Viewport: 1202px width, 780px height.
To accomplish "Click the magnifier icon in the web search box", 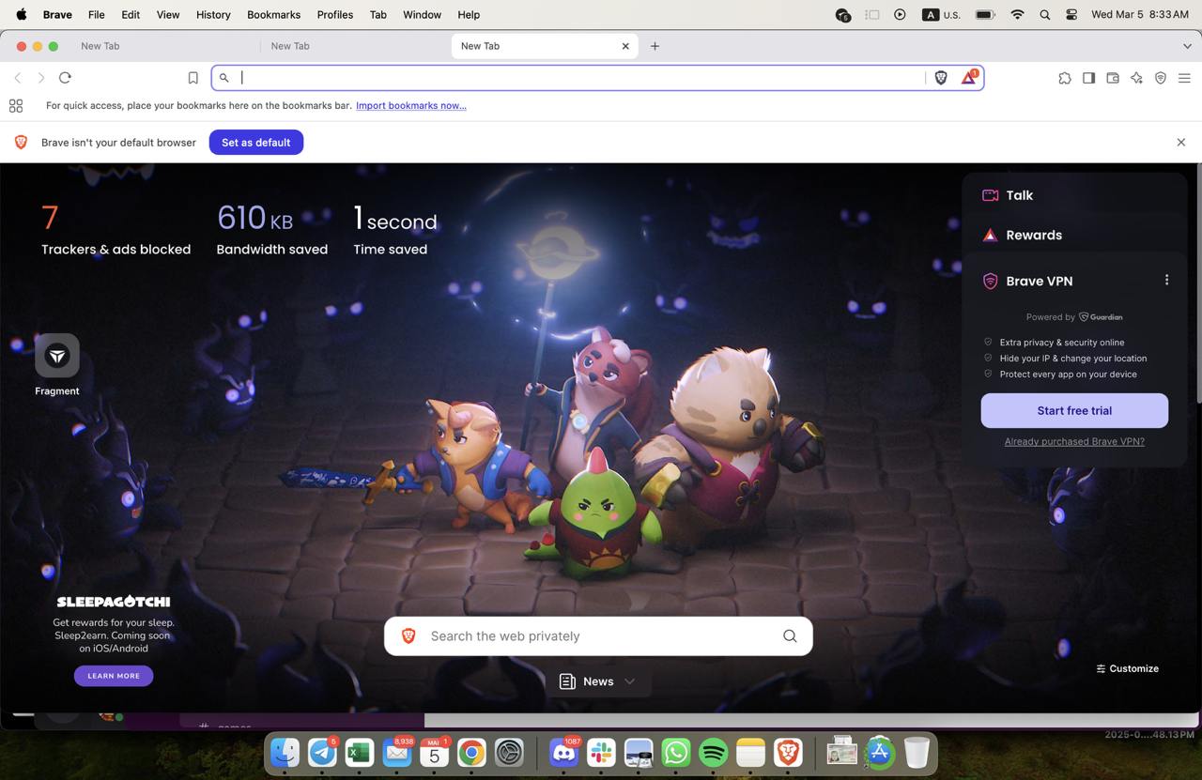I will (x=790, y=635).
